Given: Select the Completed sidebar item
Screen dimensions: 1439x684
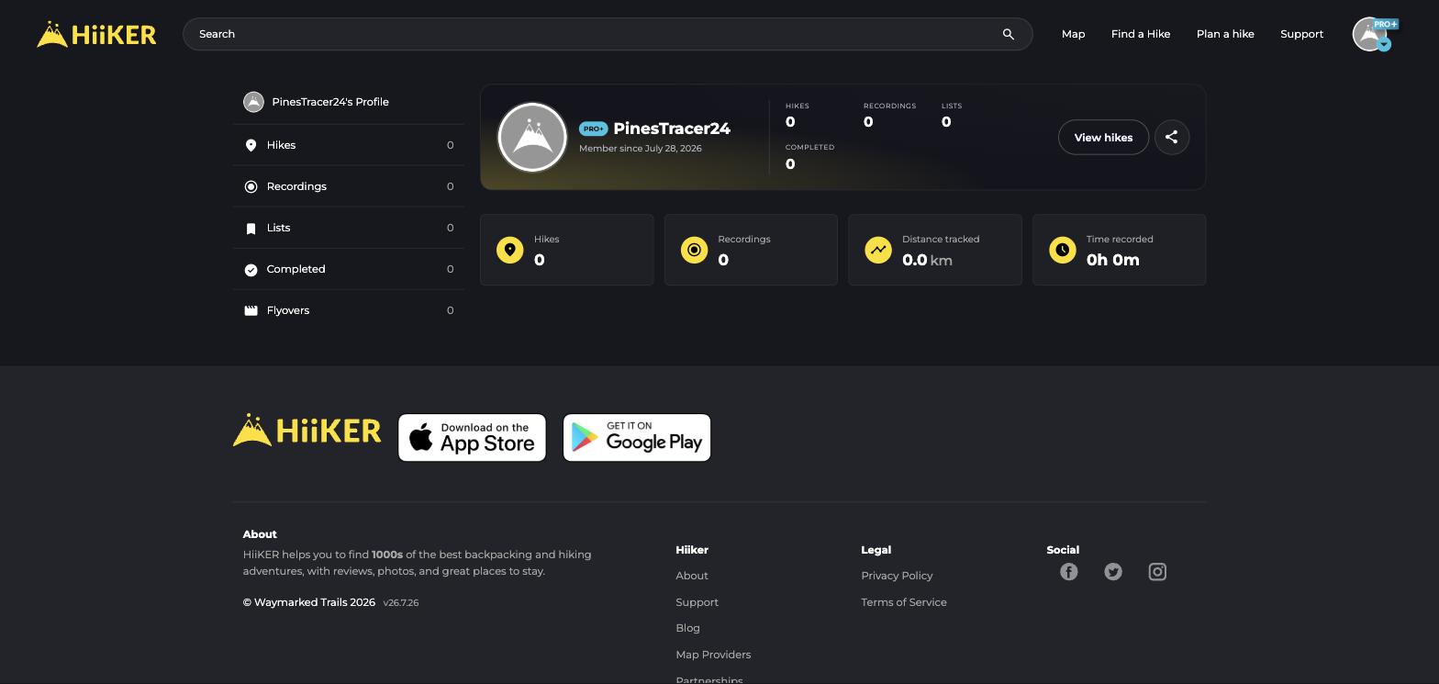Looking at the screenshot, I should coord(349,269).
